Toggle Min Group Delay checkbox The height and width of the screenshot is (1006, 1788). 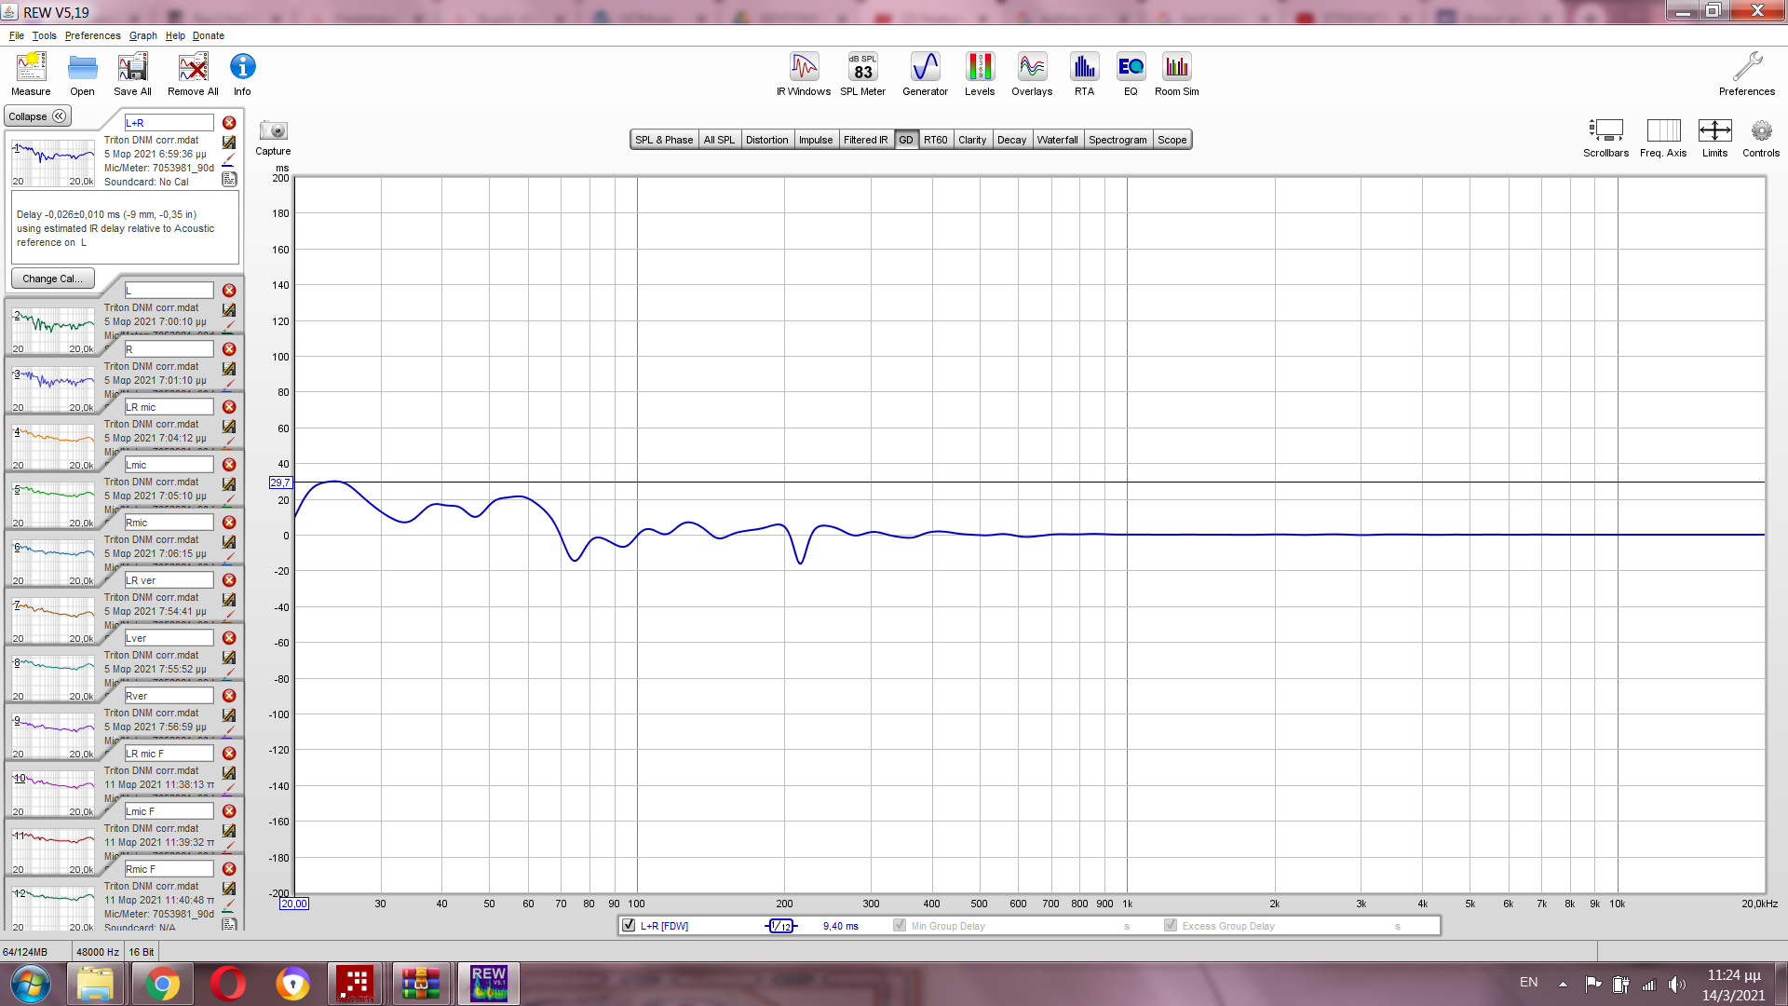point(900,926)
